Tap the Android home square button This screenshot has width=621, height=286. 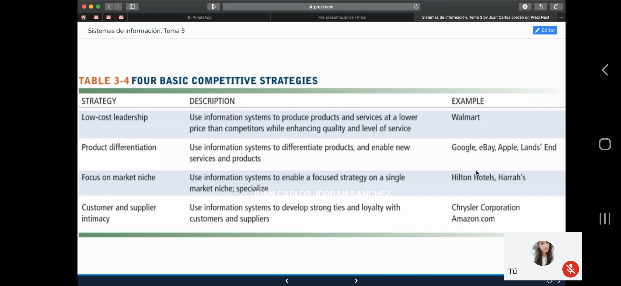[605, 144]
